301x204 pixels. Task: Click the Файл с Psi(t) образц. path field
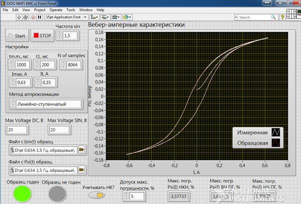(x=43, y=170)
